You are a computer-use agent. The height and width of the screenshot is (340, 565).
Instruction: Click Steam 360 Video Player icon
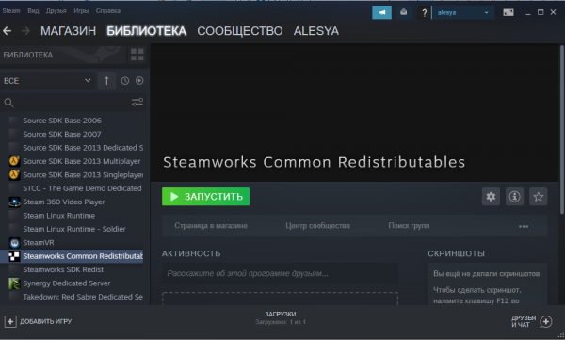tap(14, 202)
